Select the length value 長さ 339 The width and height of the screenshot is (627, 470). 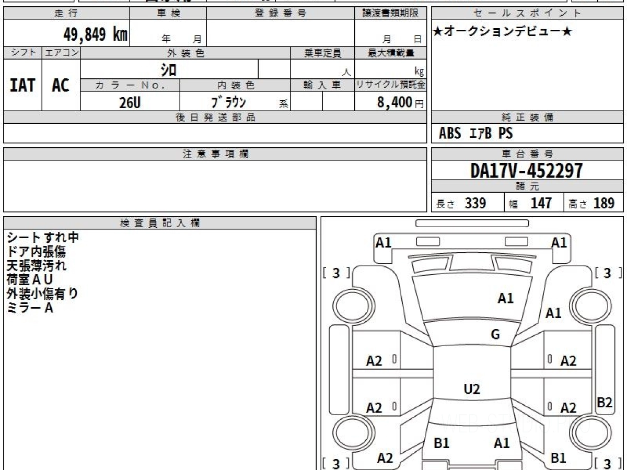[461, 203]
